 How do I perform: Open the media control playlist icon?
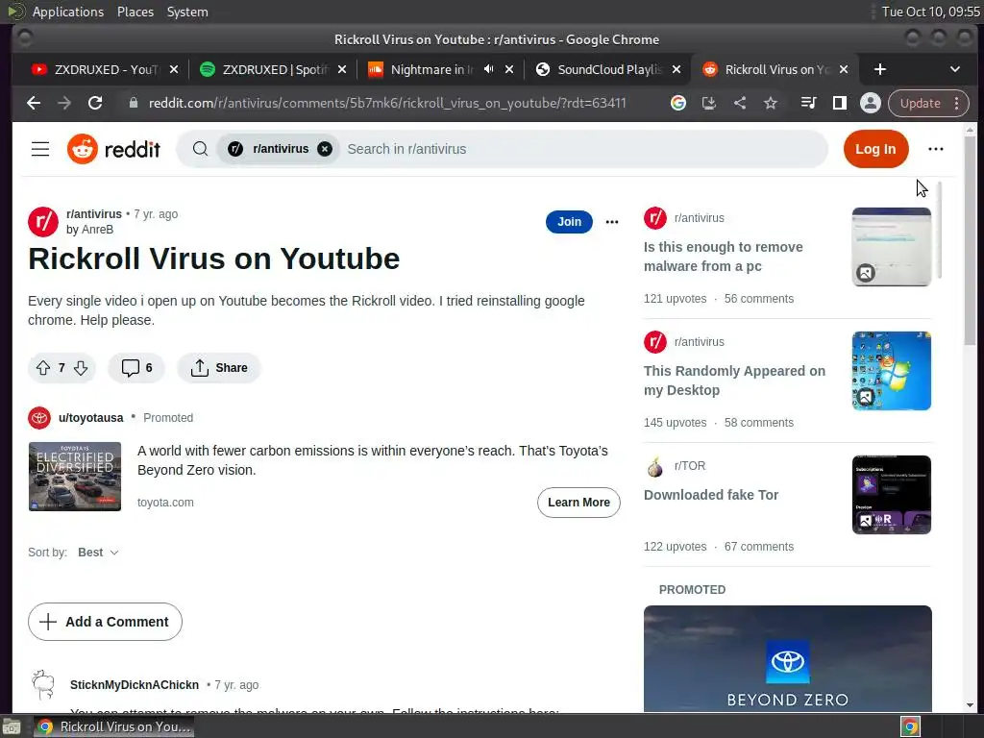809,103
